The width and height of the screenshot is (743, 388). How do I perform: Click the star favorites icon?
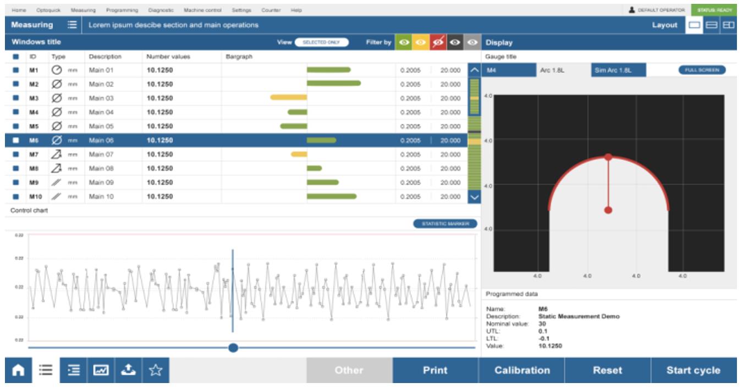(156, 370)
